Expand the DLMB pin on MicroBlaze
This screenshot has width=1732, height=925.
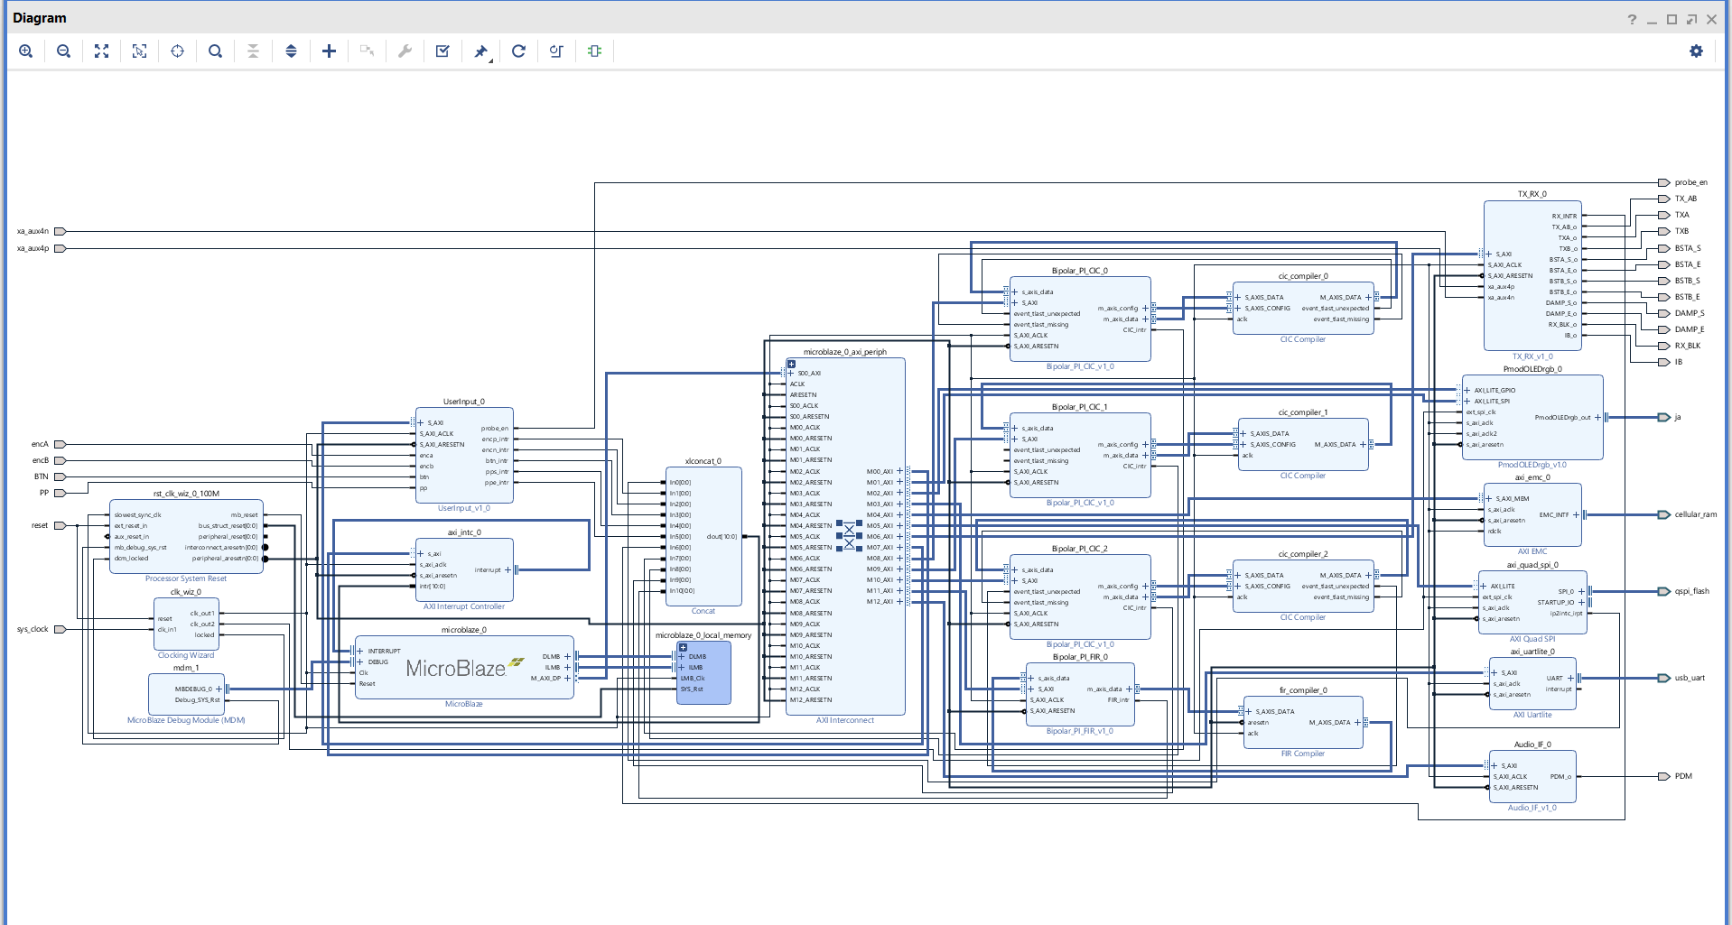click(x=567, y=656)
